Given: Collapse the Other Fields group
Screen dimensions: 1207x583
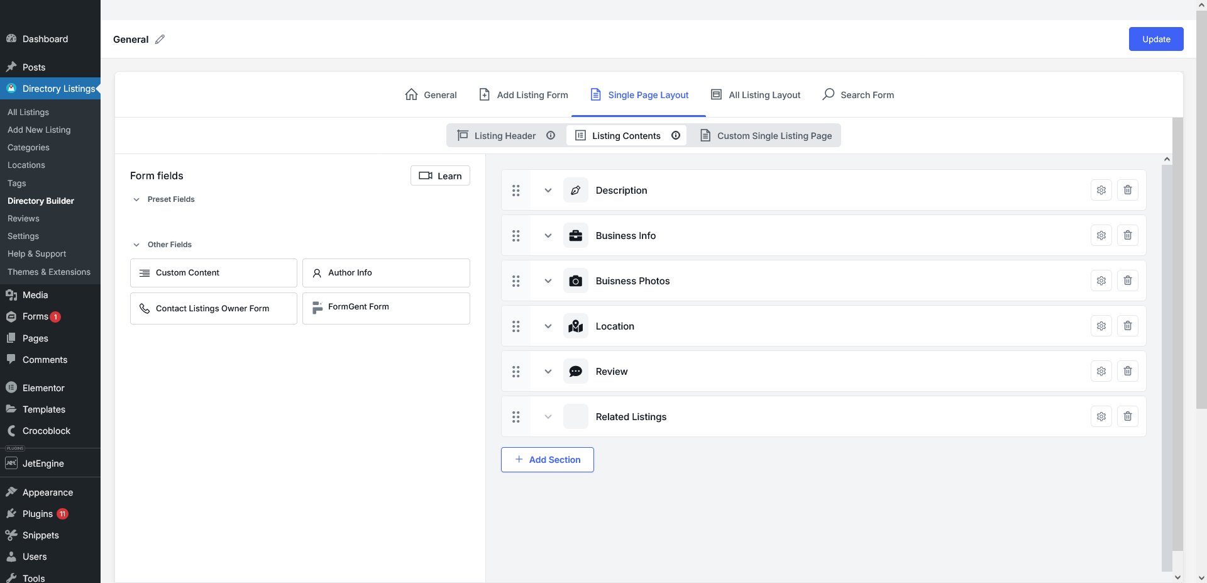Looking at the screenshot, I should (136, 245).
